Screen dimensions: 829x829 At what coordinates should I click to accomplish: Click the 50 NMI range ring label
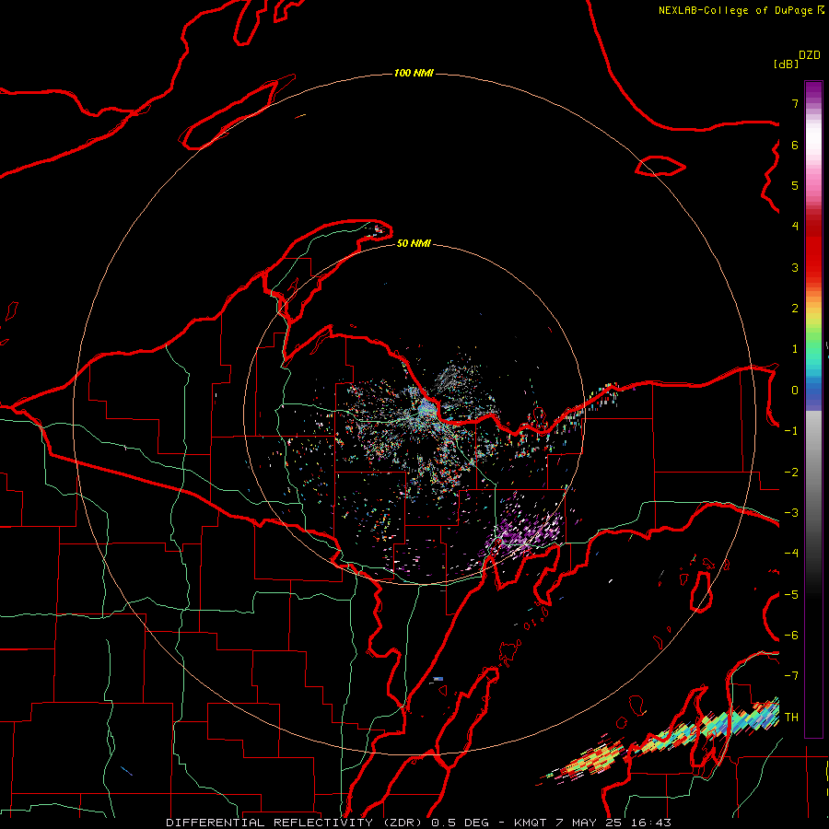[x=414, y=243]
